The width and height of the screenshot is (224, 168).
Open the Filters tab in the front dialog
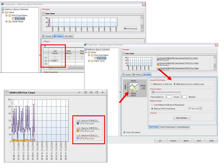point(137,75)
